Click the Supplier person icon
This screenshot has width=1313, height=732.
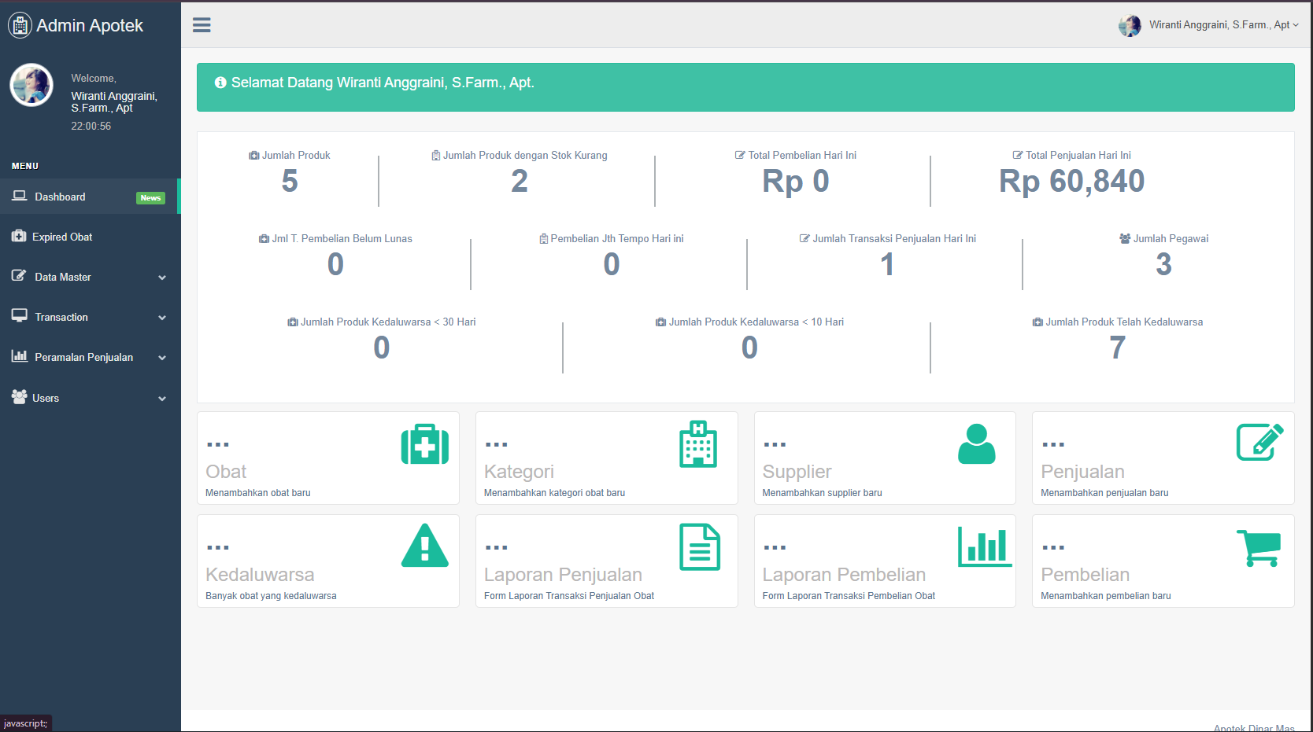tap(976, 444)
